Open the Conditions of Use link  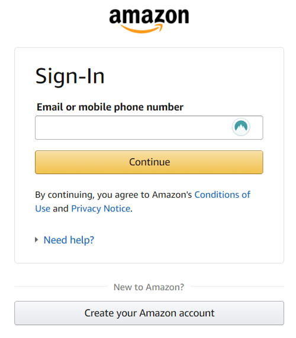222,195
